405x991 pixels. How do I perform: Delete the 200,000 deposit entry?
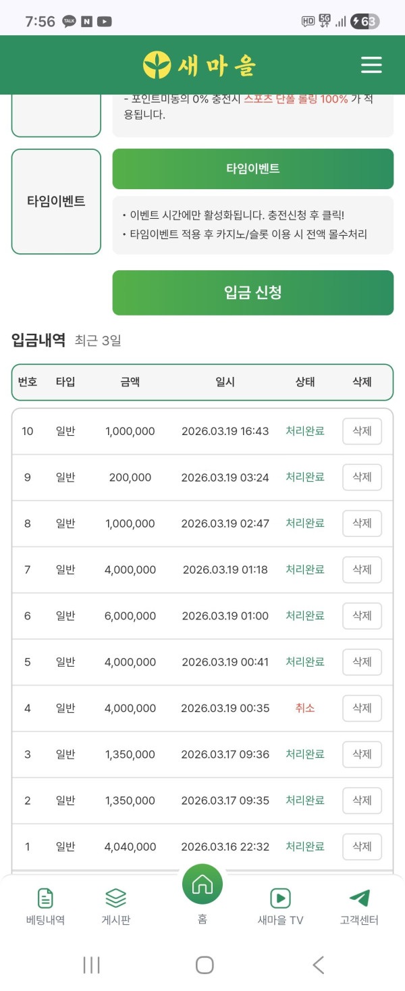[x=362, y=477]
